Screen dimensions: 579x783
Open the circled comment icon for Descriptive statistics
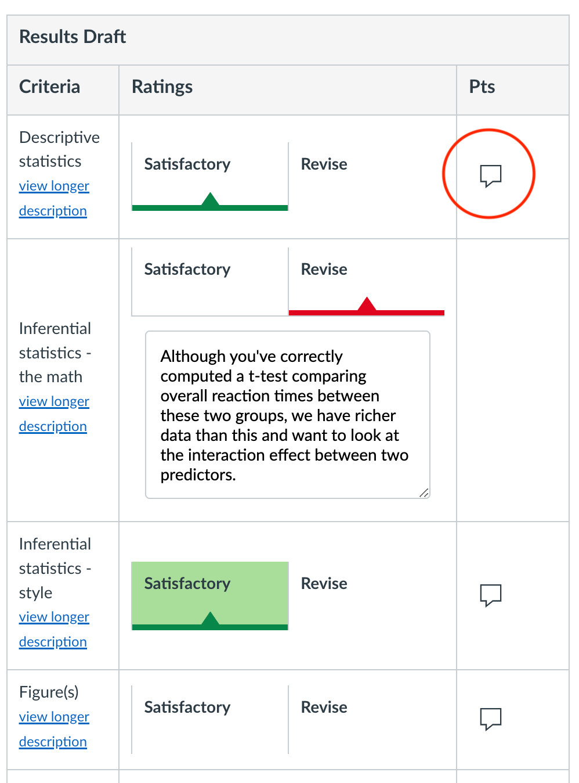[x=489, y=173]
